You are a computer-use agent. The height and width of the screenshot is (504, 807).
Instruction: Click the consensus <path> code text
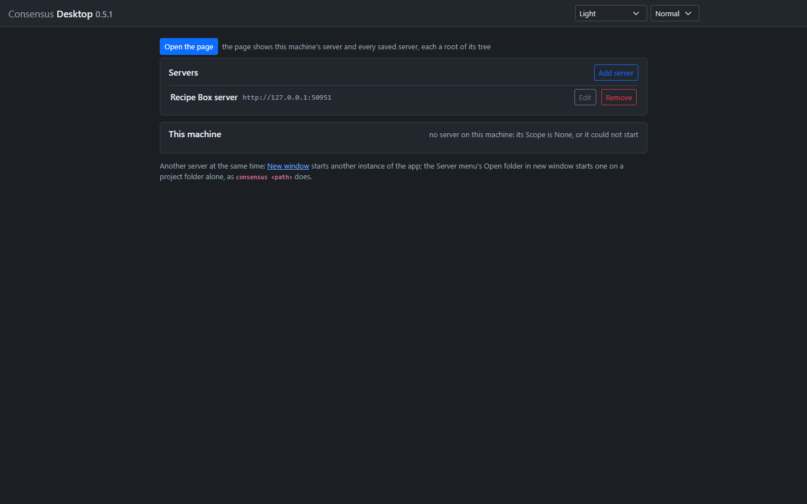[264, 177]
